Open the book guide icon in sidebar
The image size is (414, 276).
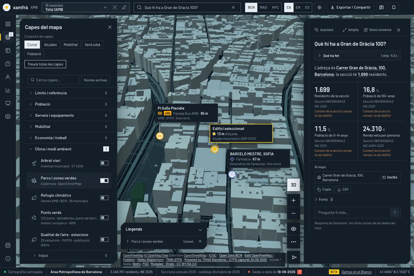pyautogui.click(x=8, y=116)
